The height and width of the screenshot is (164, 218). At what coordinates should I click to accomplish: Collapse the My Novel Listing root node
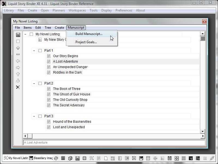(x=25, y=34)
